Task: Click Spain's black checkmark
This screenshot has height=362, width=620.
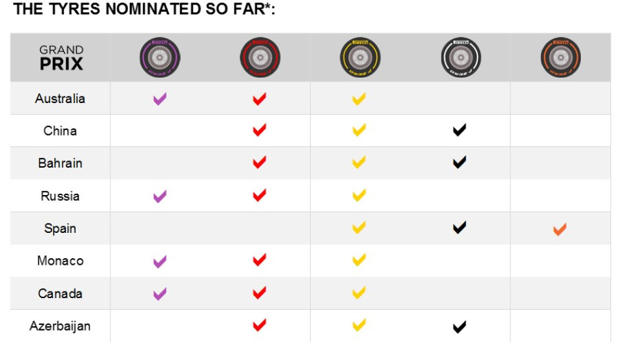Action: (459, 228)
